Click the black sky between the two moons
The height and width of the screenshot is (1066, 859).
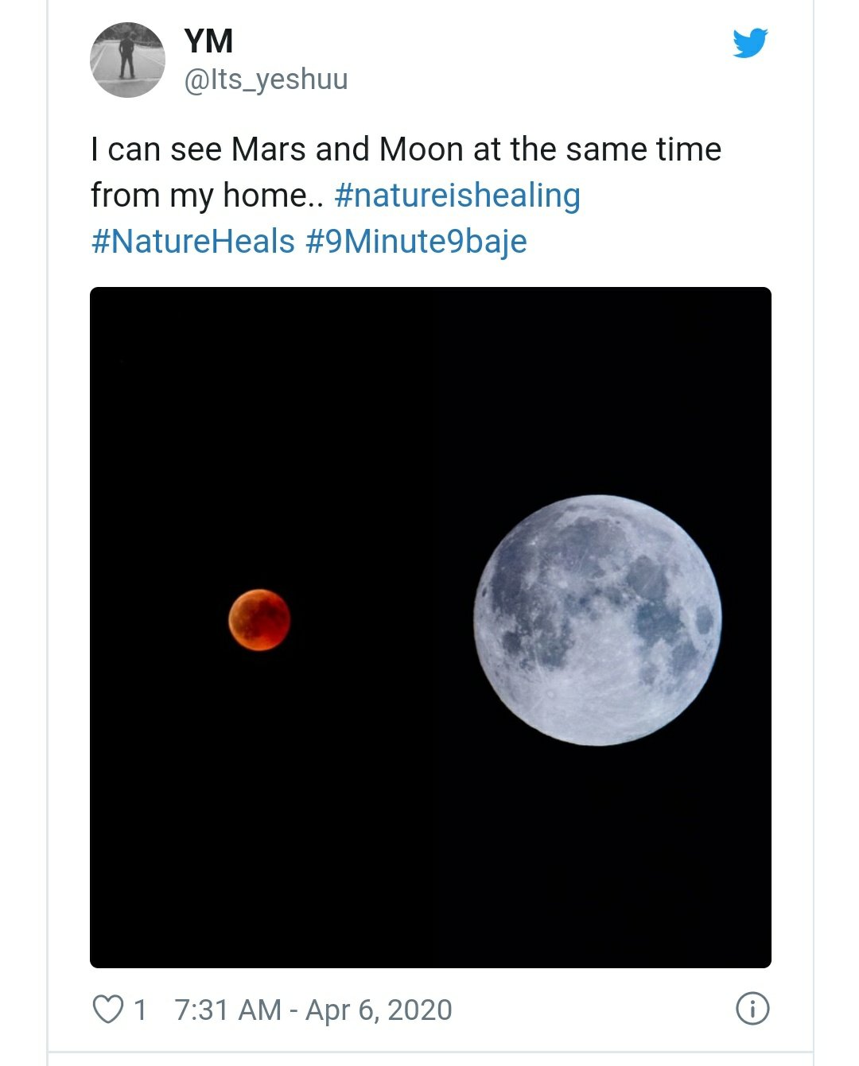pyautogui.click(x=382, y=620)
